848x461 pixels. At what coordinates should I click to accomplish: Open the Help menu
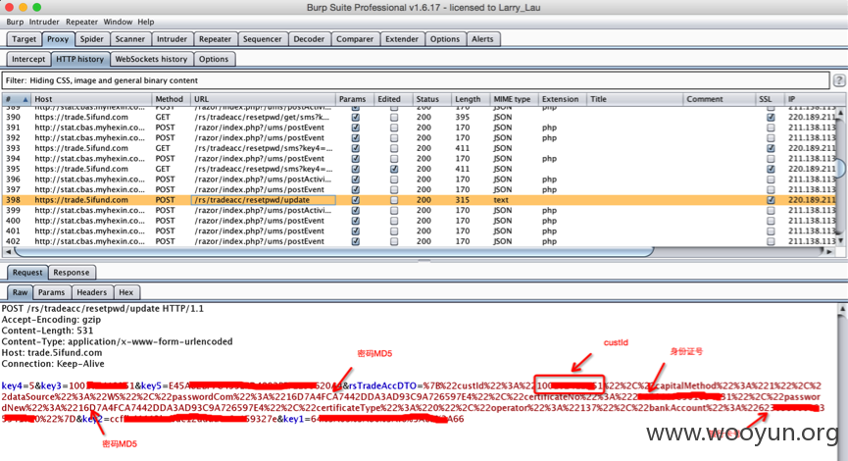click(146, 23)
